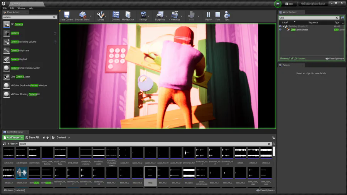The image size is (347, 195).
Task: Open the Modes dropdown arrow
Action: click(x=106, y=16)
